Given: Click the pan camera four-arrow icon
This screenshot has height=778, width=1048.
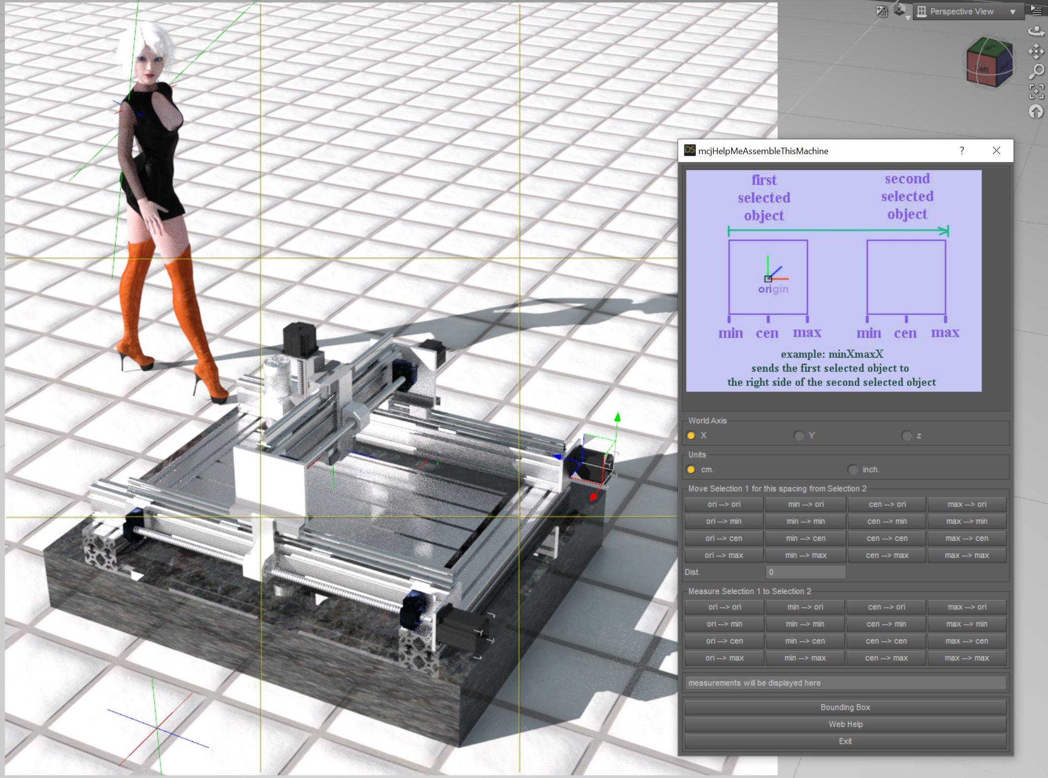Looking at the screenshot, I should [x=1036, y=51].
